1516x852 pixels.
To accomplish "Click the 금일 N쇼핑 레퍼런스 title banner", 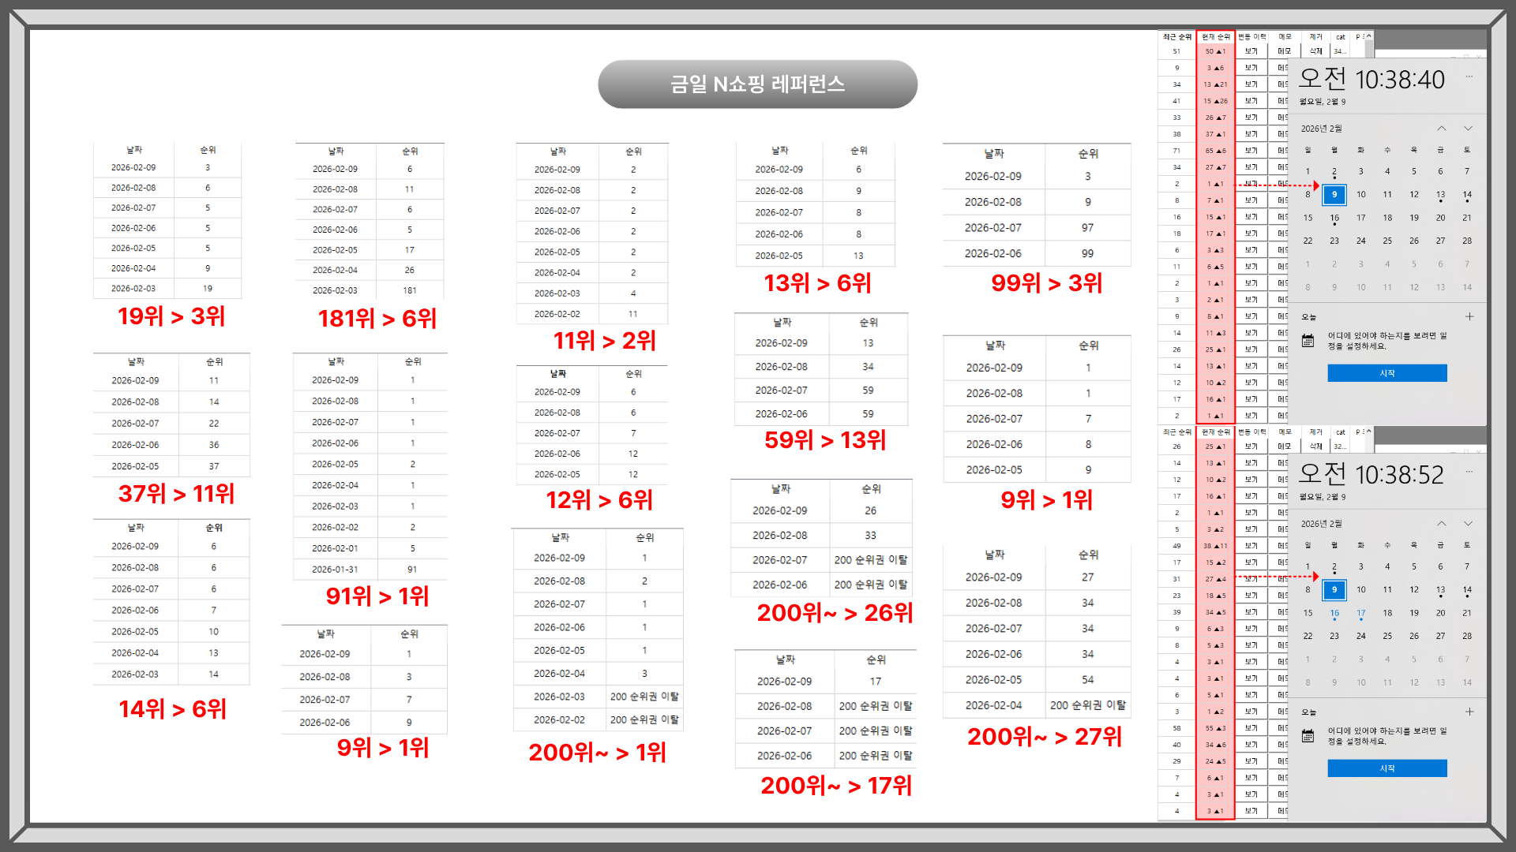I will click(757, 84).
